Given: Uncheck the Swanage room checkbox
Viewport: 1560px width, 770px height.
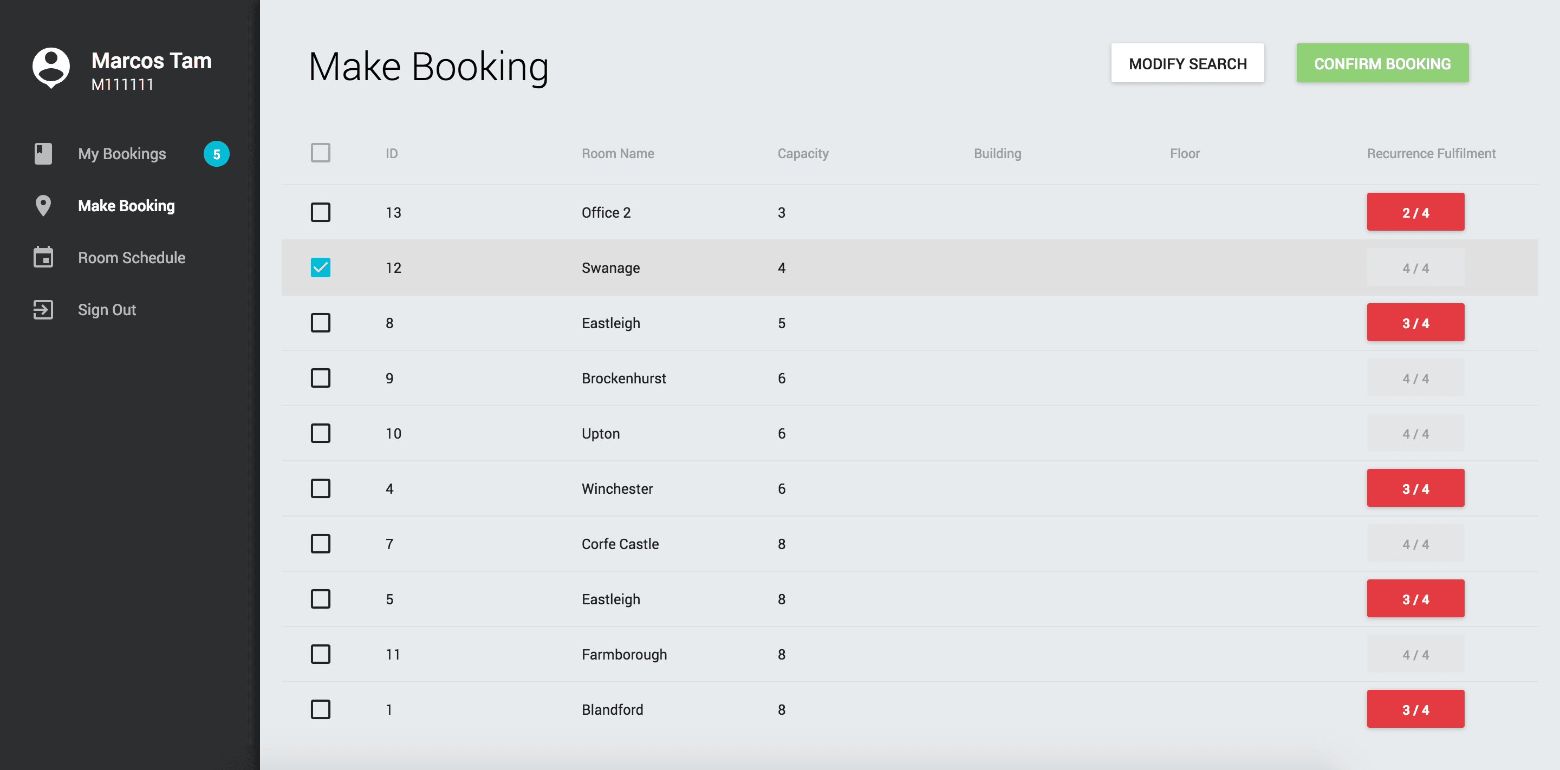Looking at the screenshot, I should click(320, 267).
